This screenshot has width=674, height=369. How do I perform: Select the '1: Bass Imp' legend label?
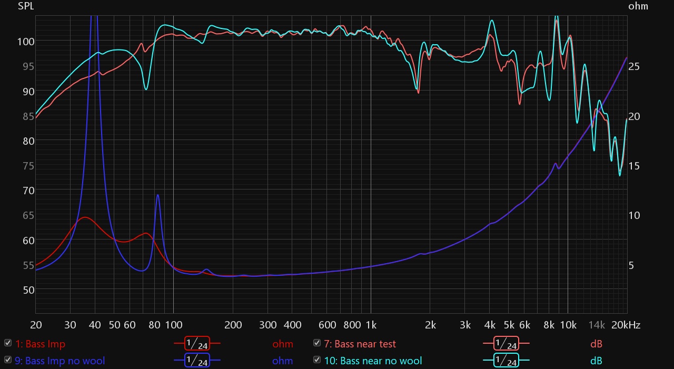click(40, 344)
